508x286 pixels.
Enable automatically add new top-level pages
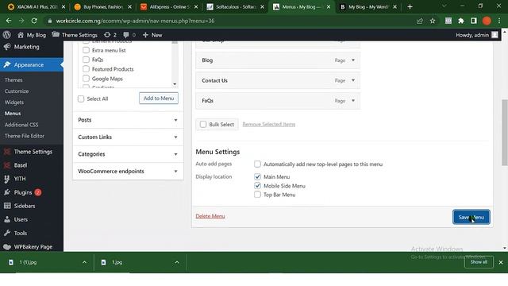(x=257, y=164)
